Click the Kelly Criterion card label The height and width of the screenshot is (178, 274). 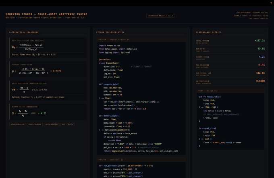tap(29, 83)
